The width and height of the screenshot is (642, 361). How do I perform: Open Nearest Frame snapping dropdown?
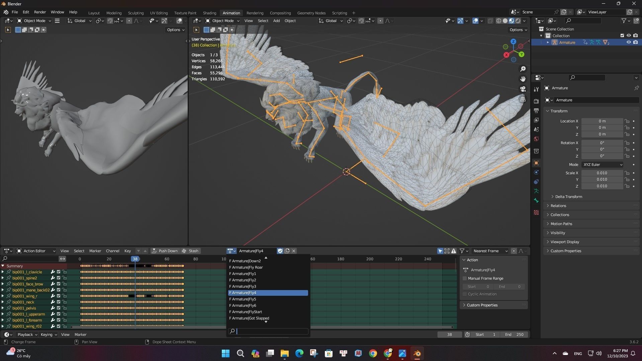(x=490, y=251)
